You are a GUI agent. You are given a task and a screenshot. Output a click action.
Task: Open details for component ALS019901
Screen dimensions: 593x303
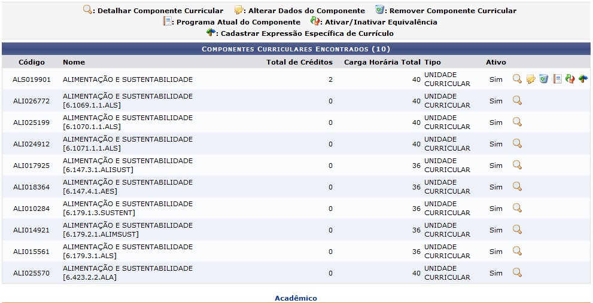(517, 79)
